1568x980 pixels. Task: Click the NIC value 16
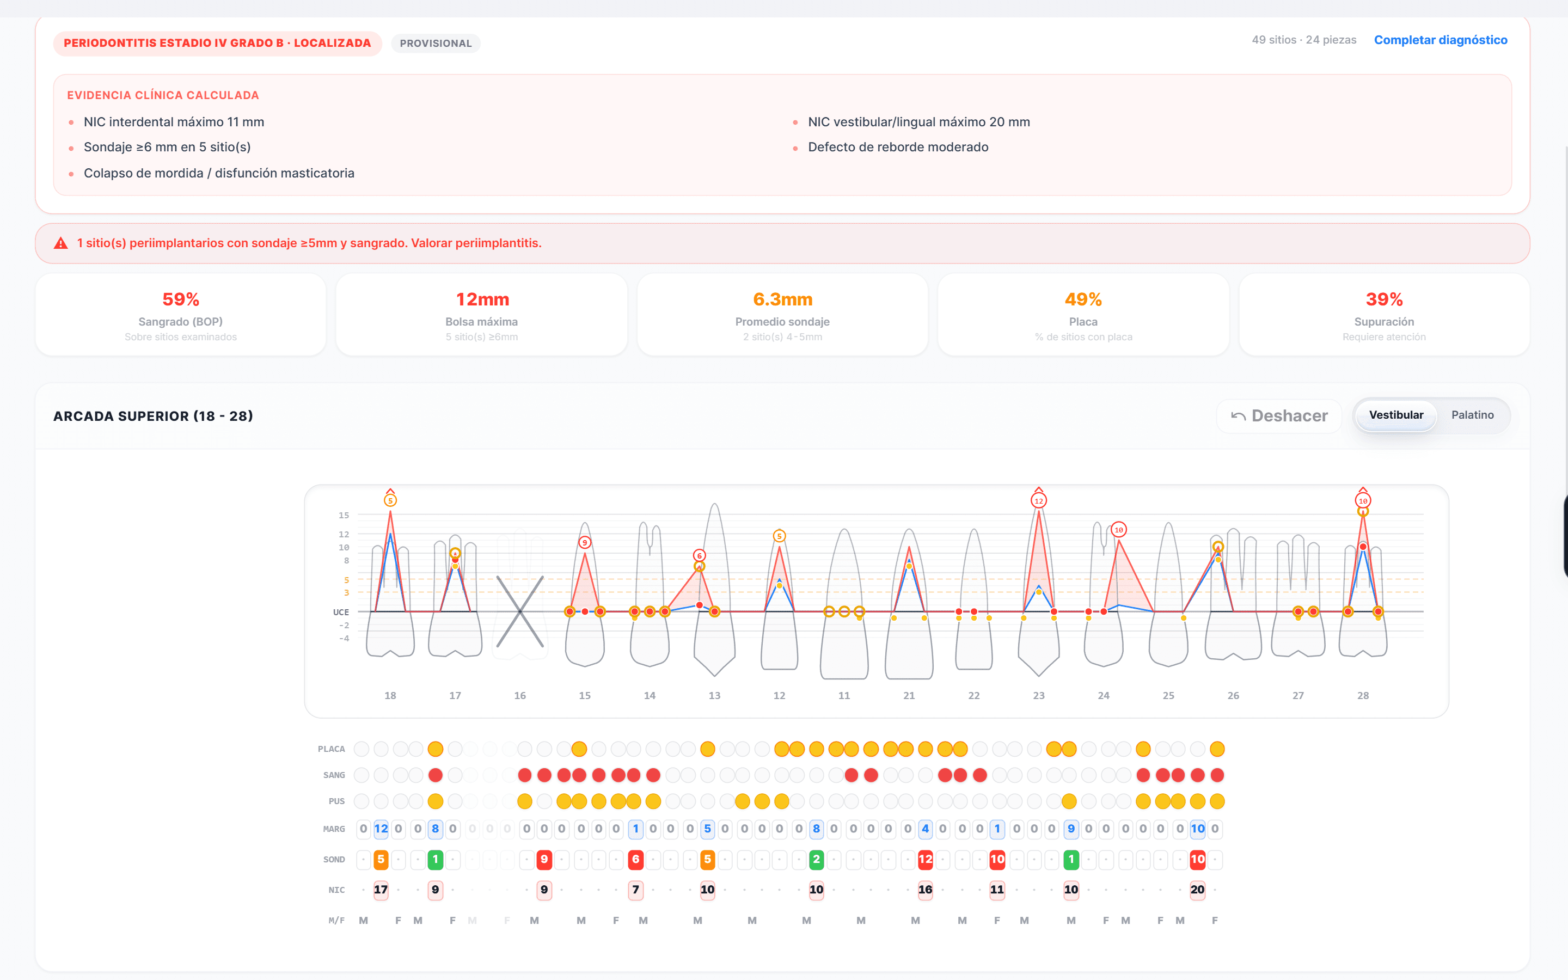click(925, 890)
